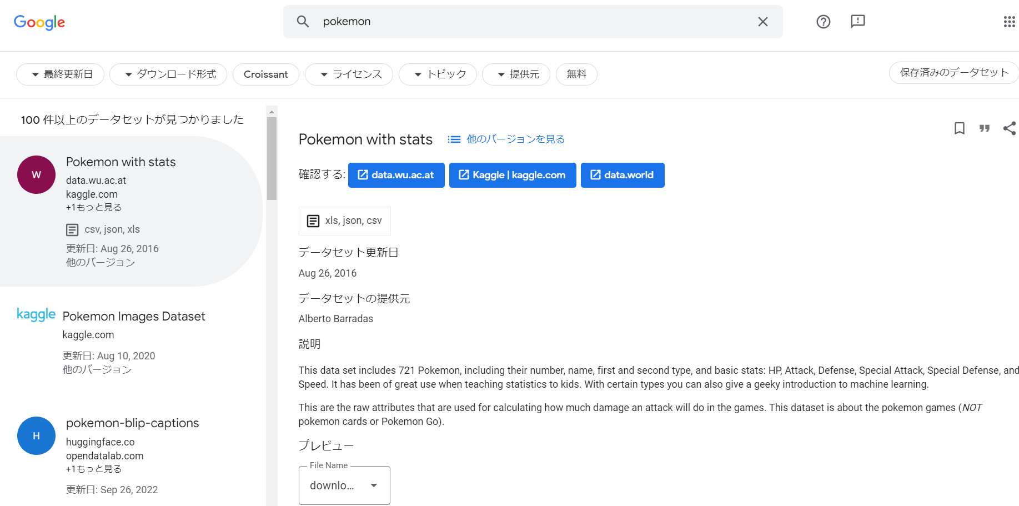The width and height of the screenshot is (1019, 506).
Task: Open the 提供元 filter dropdown
Action: [x=516, y=74]
